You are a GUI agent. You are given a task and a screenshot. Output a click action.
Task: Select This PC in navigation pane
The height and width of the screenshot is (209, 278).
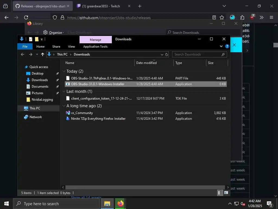coord(35,108)
